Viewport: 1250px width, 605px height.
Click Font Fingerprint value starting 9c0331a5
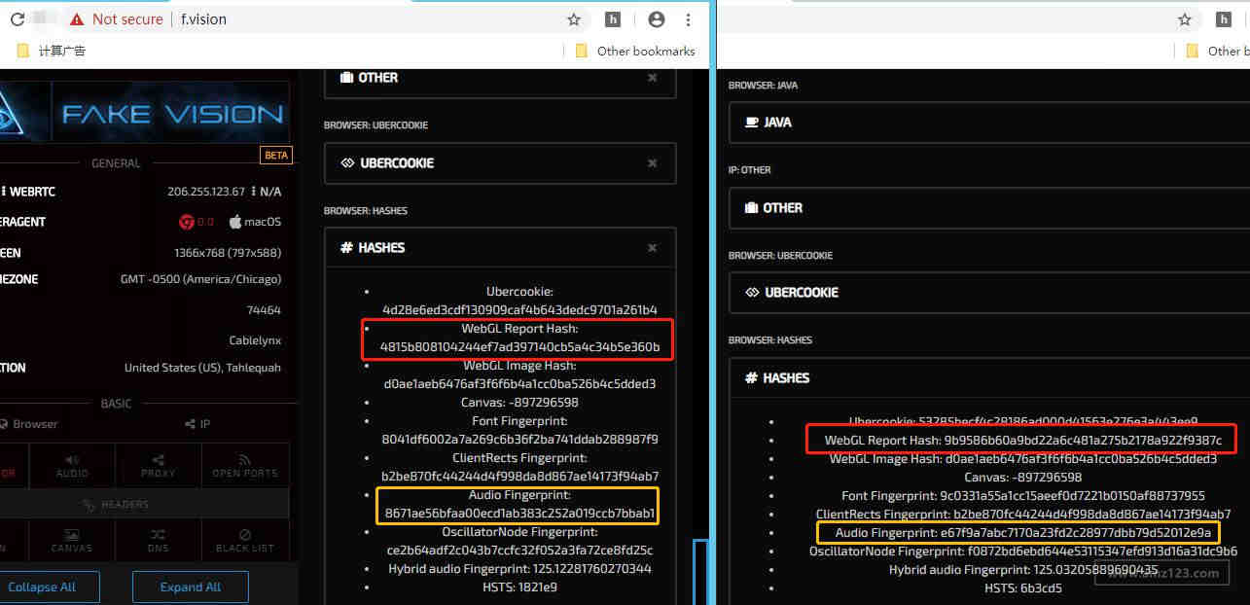coord(1073,496)
